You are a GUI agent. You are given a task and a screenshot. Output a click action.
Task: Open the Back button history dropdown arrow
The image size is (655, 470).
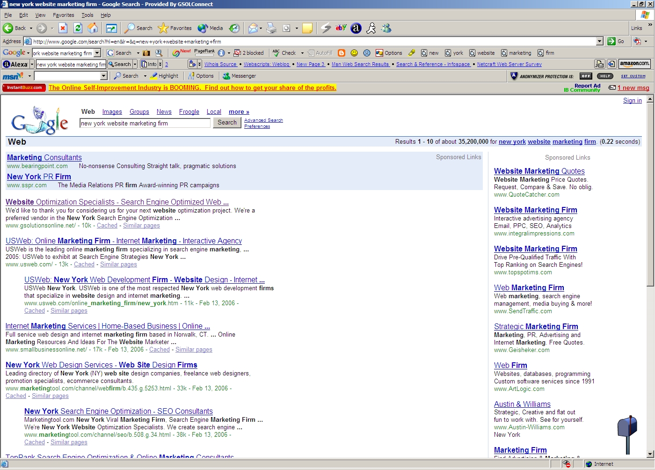tap(31, 28)
